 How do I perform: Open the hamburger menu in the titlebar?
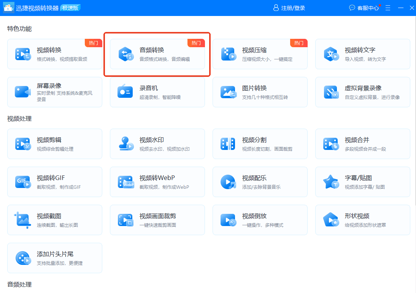(x=387, y=8)
